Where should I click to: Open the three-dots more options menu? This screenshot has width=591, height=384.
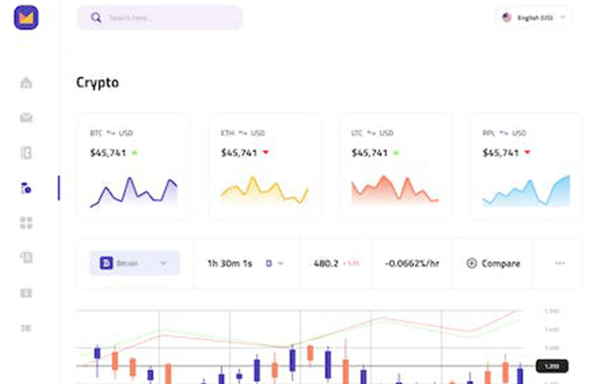click(x=559, y=263)
